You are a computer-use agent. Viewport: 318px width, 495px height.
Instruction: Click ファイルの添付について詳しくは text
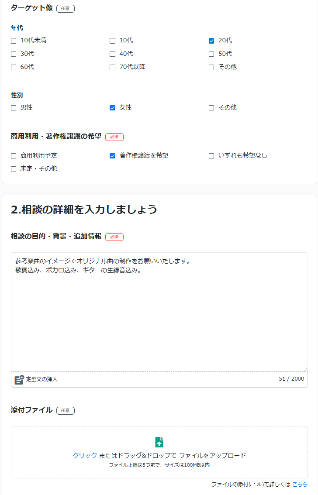[x=251, y=484]
